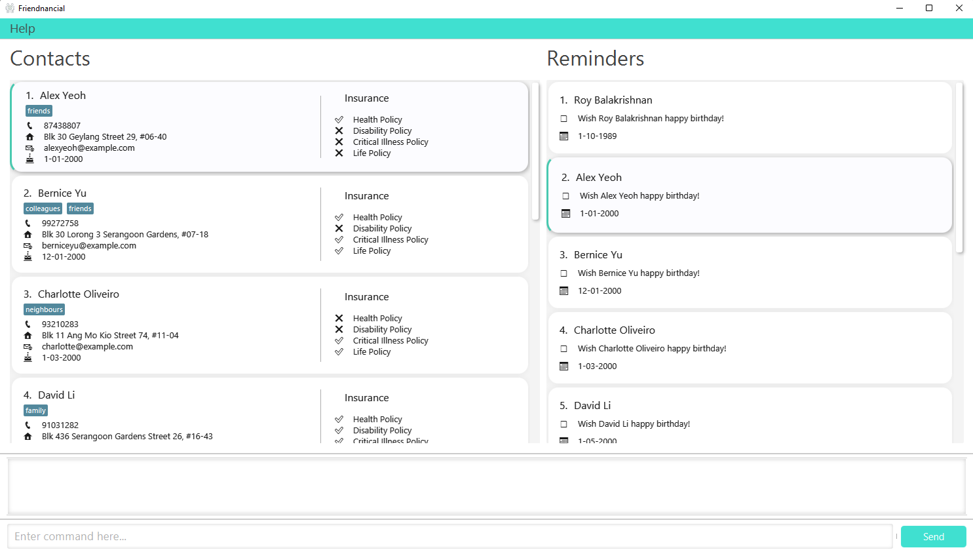Select Bernice Yu's friends tag

[80, 209]
